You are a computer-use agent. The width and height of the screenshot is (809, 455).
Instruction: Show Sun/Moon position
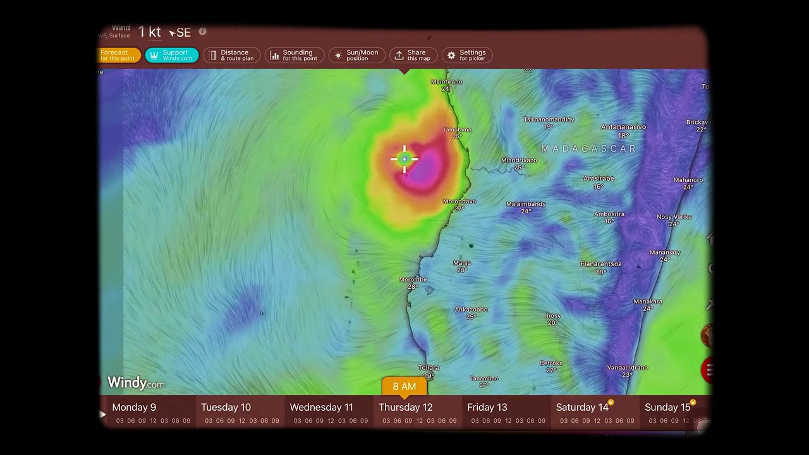coord(356,56)
